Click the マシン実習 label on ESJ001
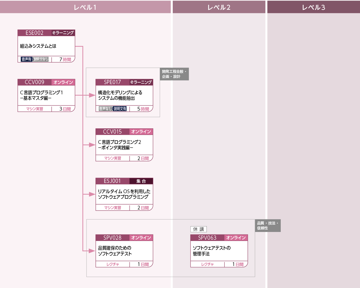 coord(113,208)
